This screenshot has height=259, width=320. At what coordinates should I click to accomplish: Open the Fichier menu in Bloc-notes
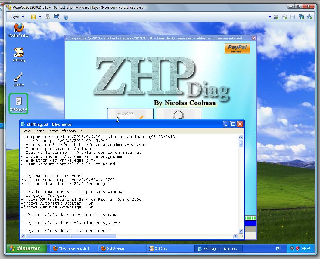tap(26, 131)
